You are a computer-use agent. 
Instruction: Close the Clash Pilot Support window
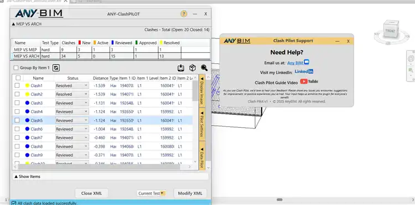(348, 41)
